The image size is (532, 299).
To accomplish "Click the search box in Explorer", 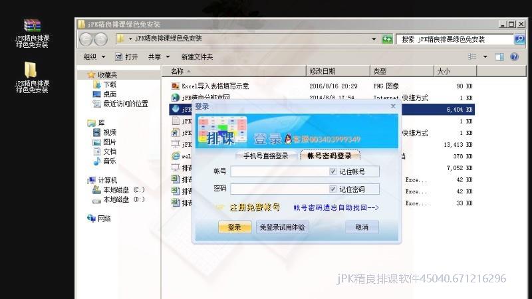I will pos(455,39).
